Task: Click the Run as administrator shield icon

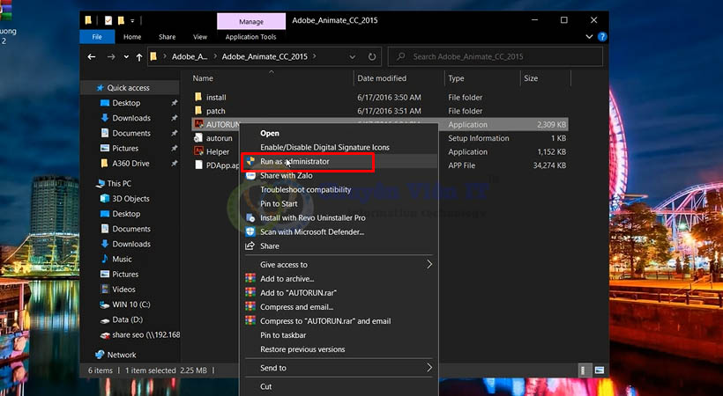Action: [251, 162]
